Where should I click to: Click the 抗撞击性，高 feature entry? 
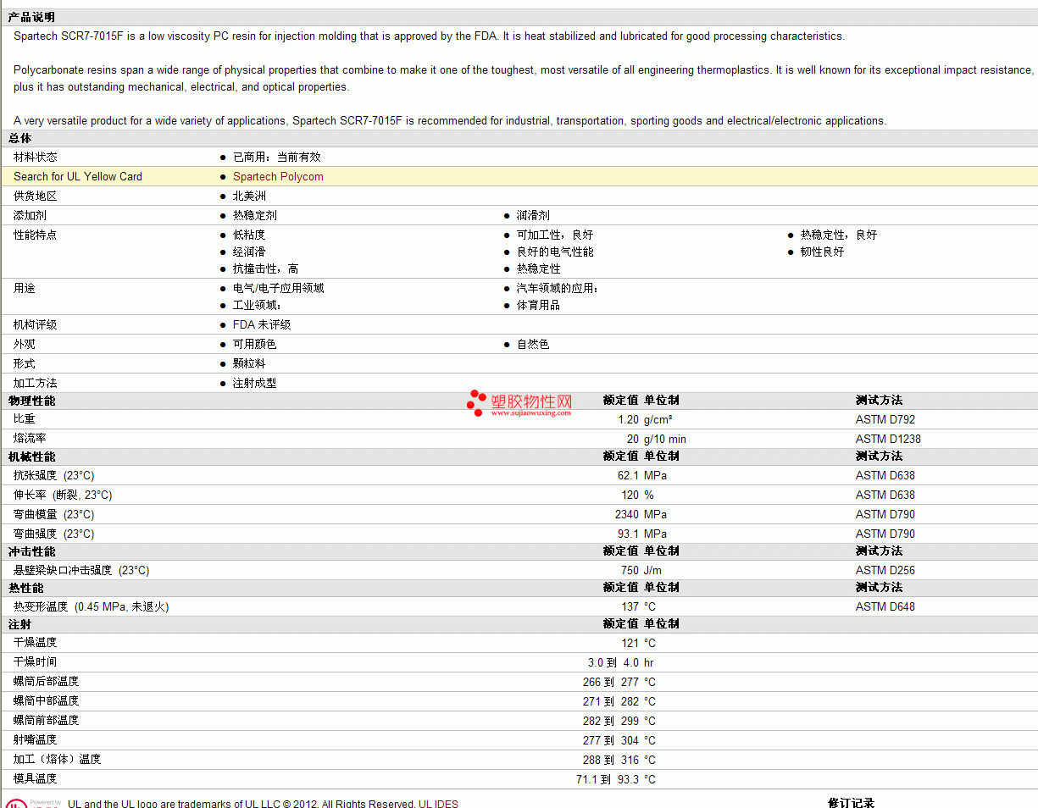(x=265, y=268)
